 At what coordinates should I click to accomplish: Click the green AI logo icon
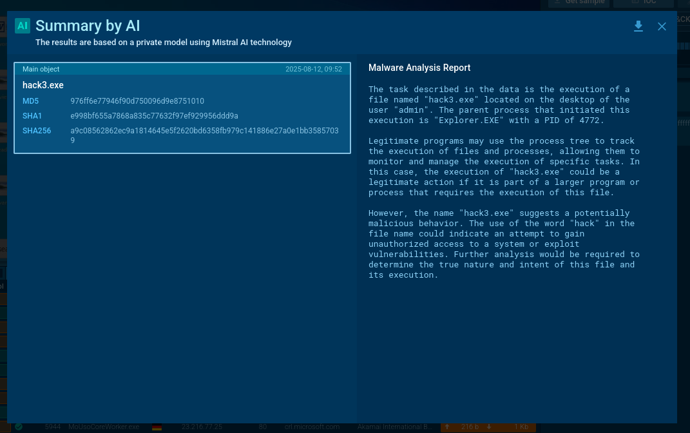23,26
